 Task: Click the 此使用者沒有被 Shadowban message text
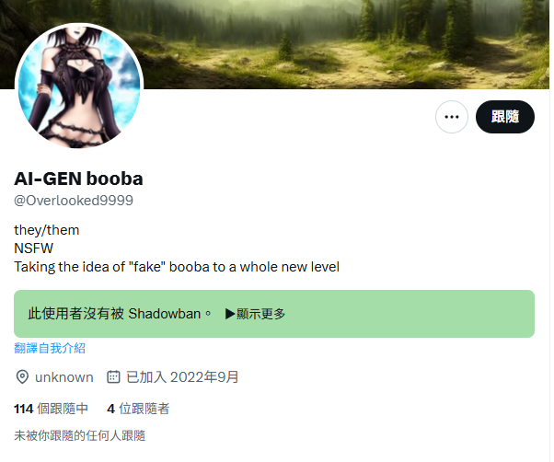120,314
